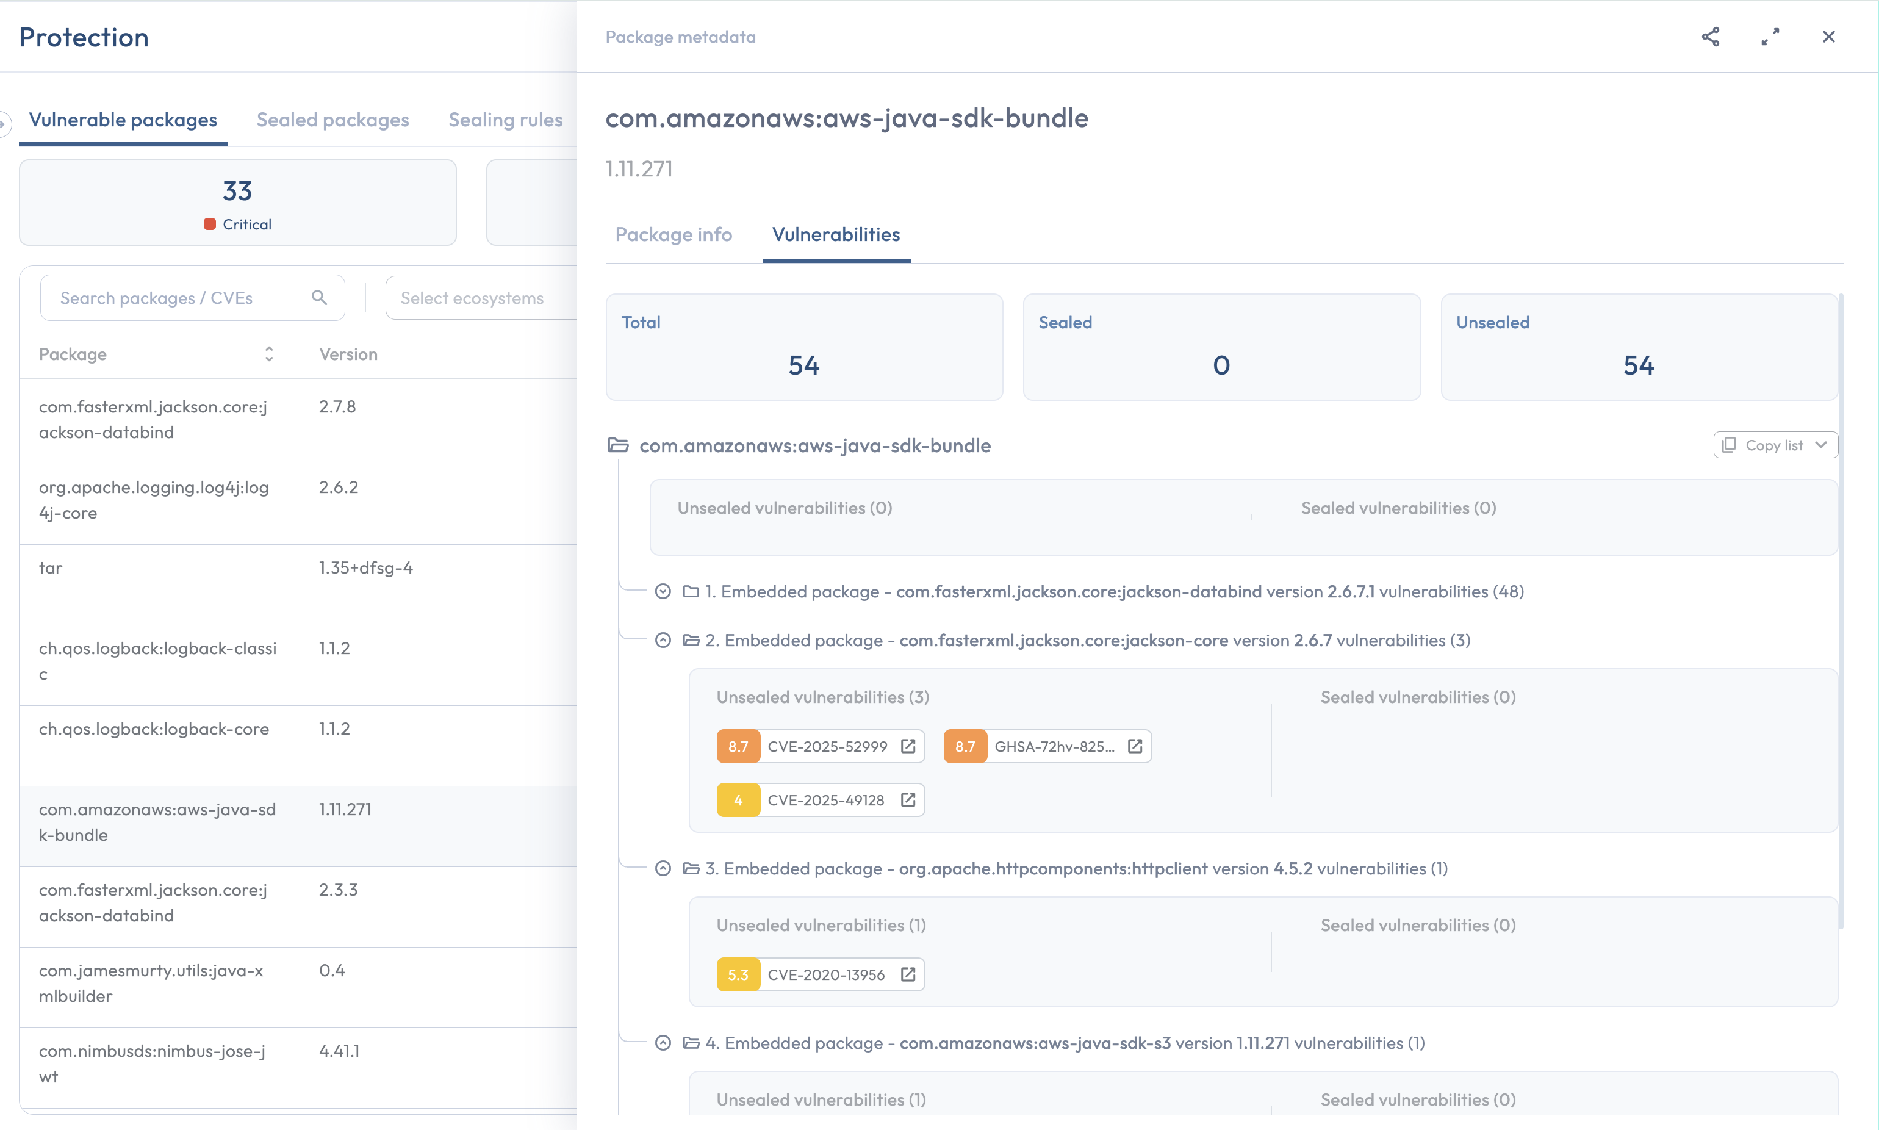Click folder icon of httpclient embedded package
This screenshot has height=1130, width=1879.
point(691,869)
